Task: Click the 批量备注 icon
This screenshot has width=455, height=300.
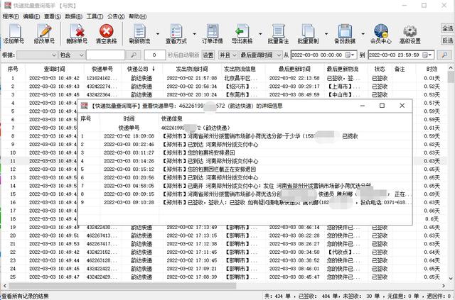Action: tap(278, 31)
